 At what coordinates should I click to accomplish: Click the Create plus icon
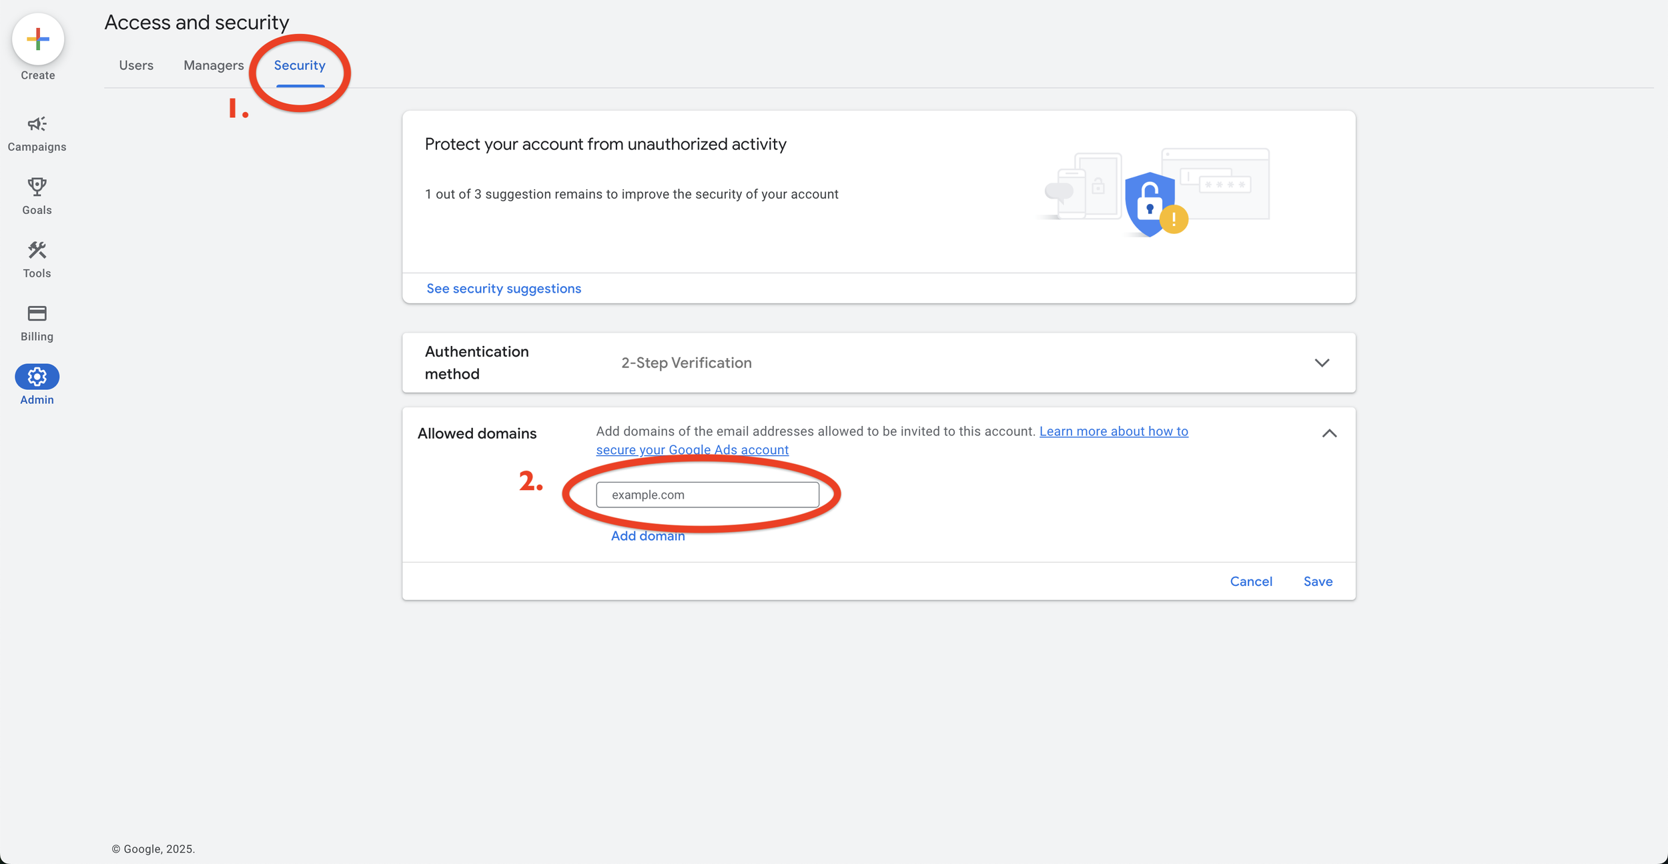(x=37, y=39)
